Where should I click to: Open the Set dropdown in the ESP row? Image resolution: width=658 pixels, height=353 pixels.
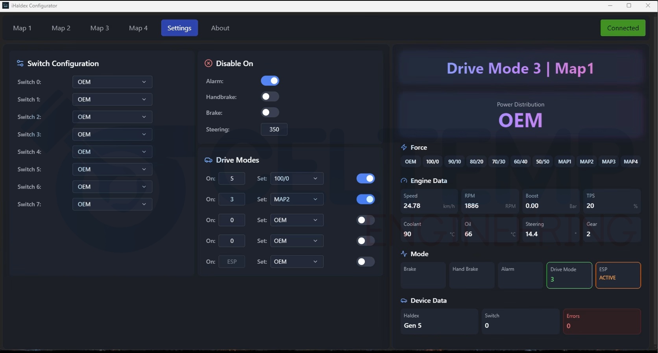pos(297,262)
